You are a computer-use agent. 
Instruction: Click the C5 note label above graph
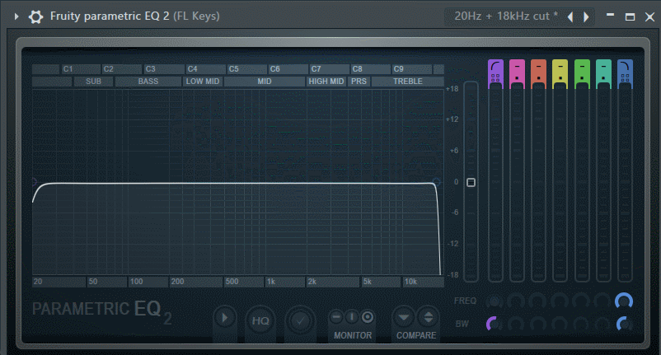234,69
